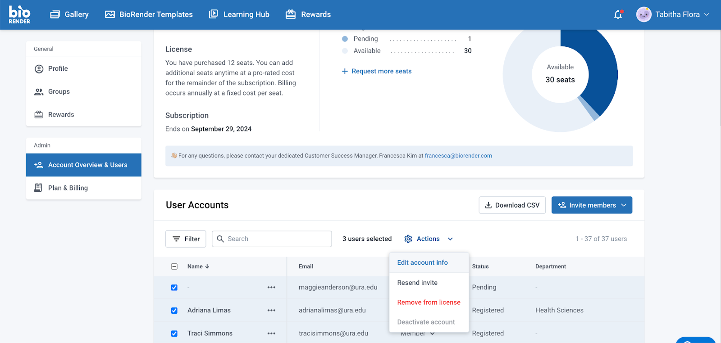Choose Remove from license
The image size is (721, 343).
[x=429, y=302]
